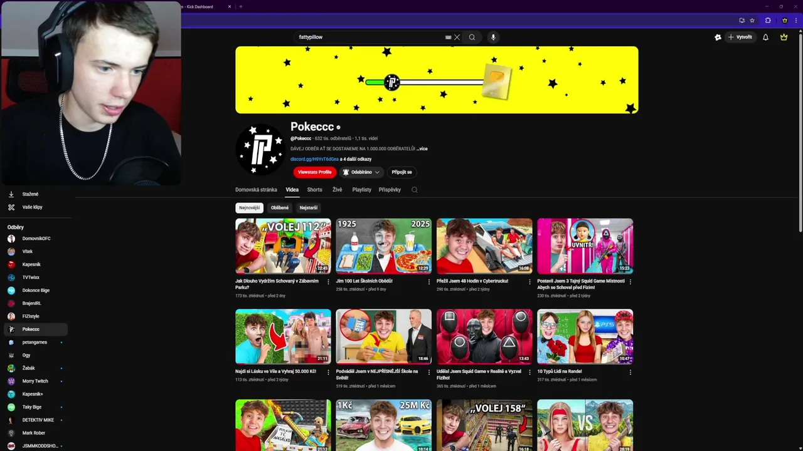
Task: Open the VOLEJ 112 video thumbnail
Action: click(x=283, y=246)
